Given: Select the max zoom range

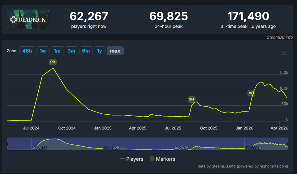Looking at the screenshot, I should (x=115, y=51).
